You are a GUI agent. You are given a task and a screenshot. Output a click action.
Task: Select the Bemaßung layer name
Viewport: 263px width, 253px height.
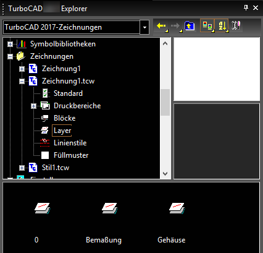[104, 240]
